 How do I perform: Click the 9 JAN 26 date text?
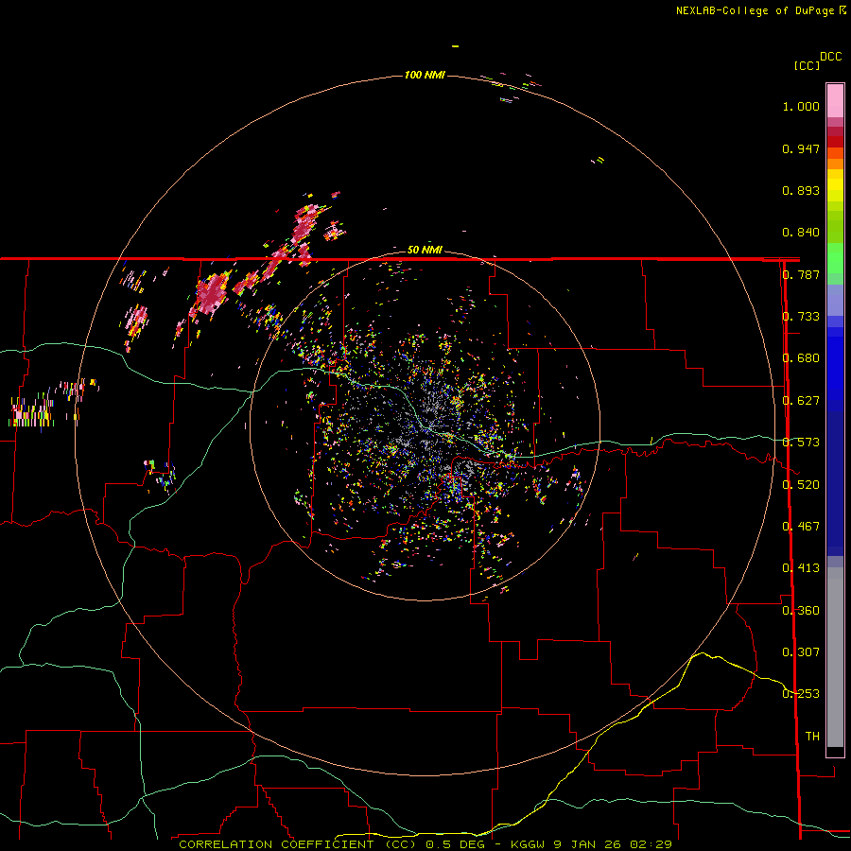click(x=588, y=844)
